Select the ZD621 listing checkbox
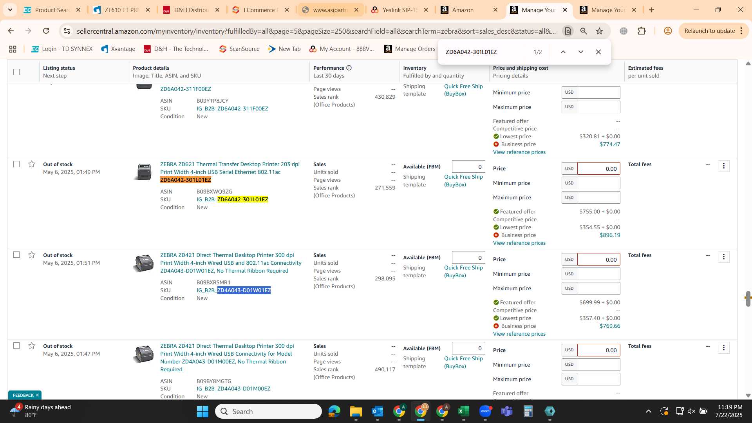The height and width of the screenshot is (423, 752). pyautogui.click(x=16, y=164)
